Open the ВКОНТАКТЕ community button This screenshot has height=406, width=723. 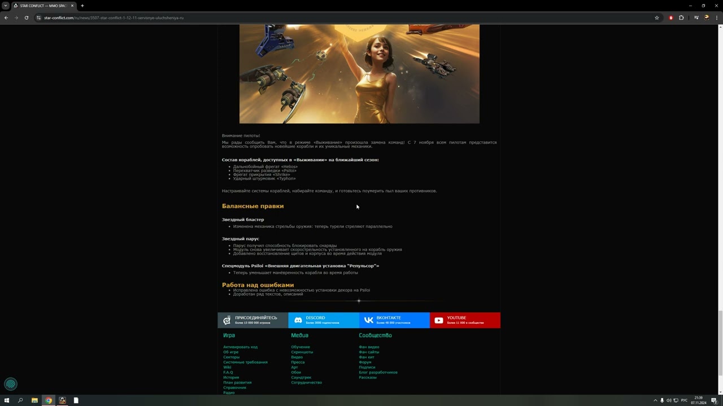(x=394, y=320)
